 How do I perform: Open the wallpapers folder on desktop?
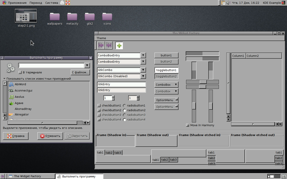pyautogui.click(x=55, y=19)
